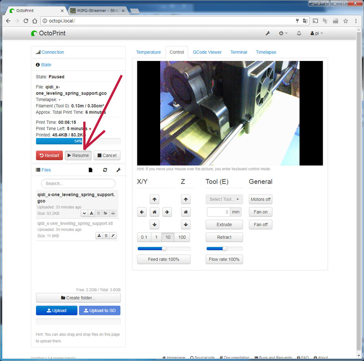Go to browser home page

35,21
